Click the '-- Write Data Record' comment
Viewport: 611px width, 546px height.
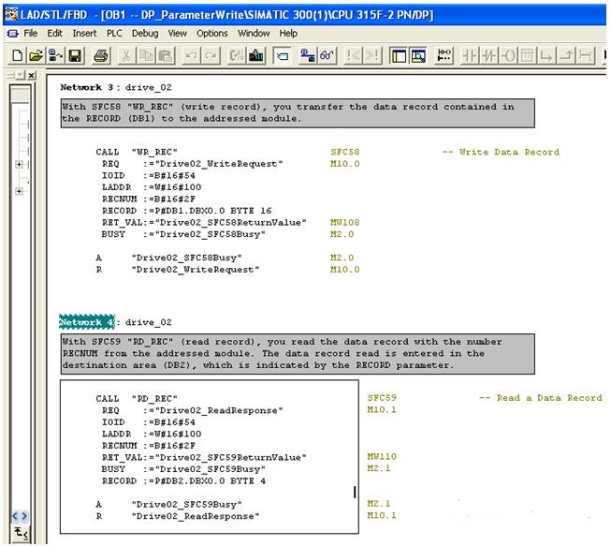(501, 152)
